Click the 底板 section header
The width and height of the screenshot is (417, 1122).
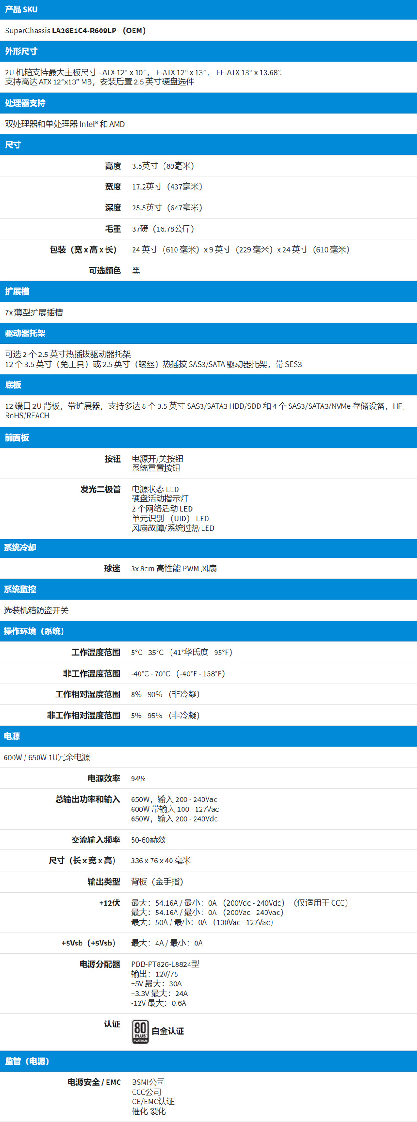(x=13, y=385)
